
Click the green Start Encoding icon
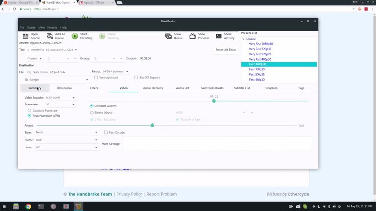(75, 36)
